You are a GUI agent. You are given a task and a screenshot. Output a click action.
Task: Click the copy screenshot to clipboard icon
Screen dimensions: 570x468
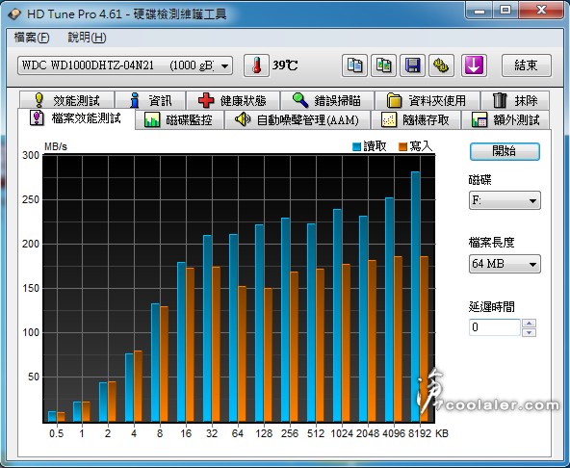(x=383, y=65)
